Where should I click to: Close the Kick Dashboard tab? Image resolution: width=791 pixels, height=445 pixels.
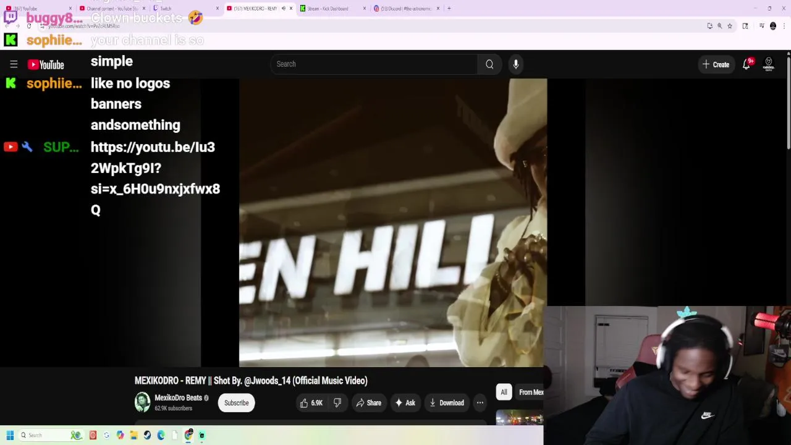(x=365, y=9)
